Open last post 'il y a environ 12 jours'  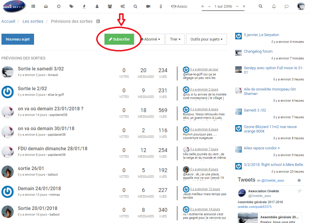coord(205,189)
